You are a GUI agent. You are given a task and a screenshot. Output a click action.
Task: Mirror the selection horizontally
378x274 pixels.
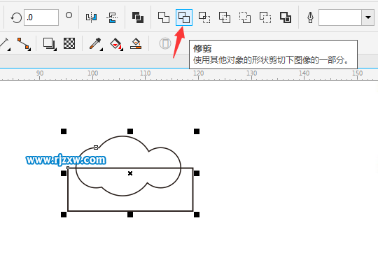(92, 17)
